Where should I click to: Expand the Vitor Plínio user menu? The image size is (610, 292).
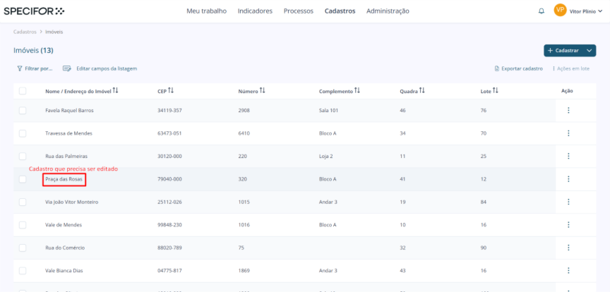click(586, 11)
